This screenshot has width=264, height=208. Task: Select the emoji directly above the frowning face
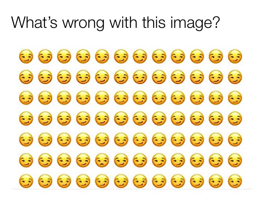[102, 139]
